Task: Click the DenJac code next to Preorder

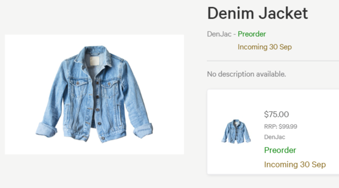Action: [219, 34]
